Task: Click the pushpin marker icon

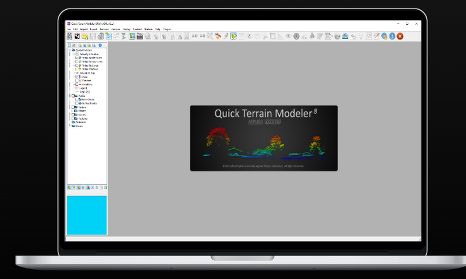Action: [226, 36]
